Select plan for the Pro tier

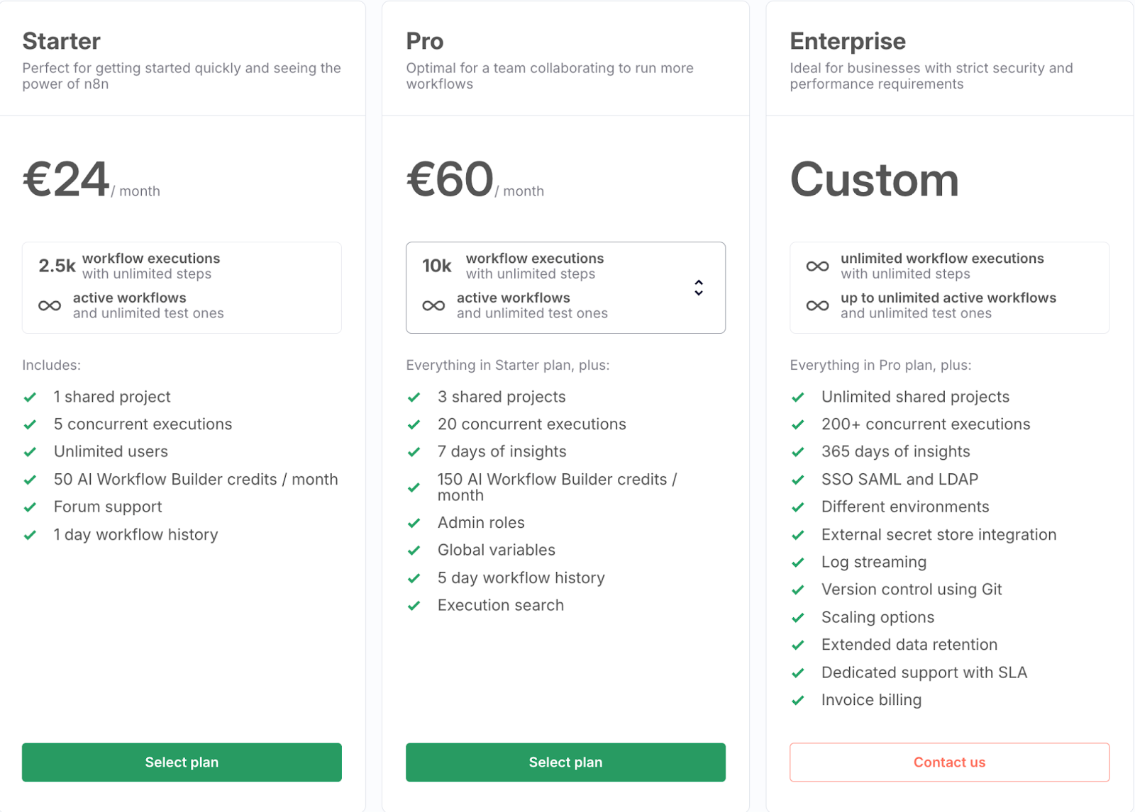565,762
